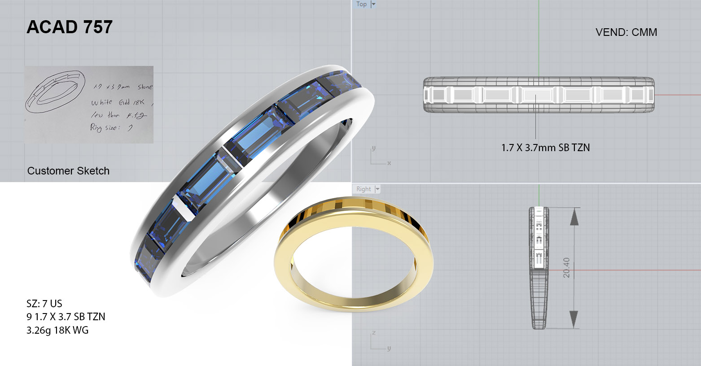Click the "20.40" dimension value
701x366 pixels.
click(566, 268)
